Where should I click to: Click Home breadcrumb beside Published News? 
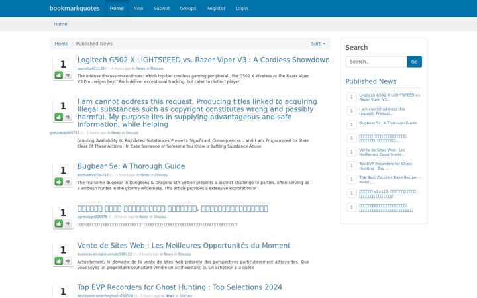[x=61, y=44]
